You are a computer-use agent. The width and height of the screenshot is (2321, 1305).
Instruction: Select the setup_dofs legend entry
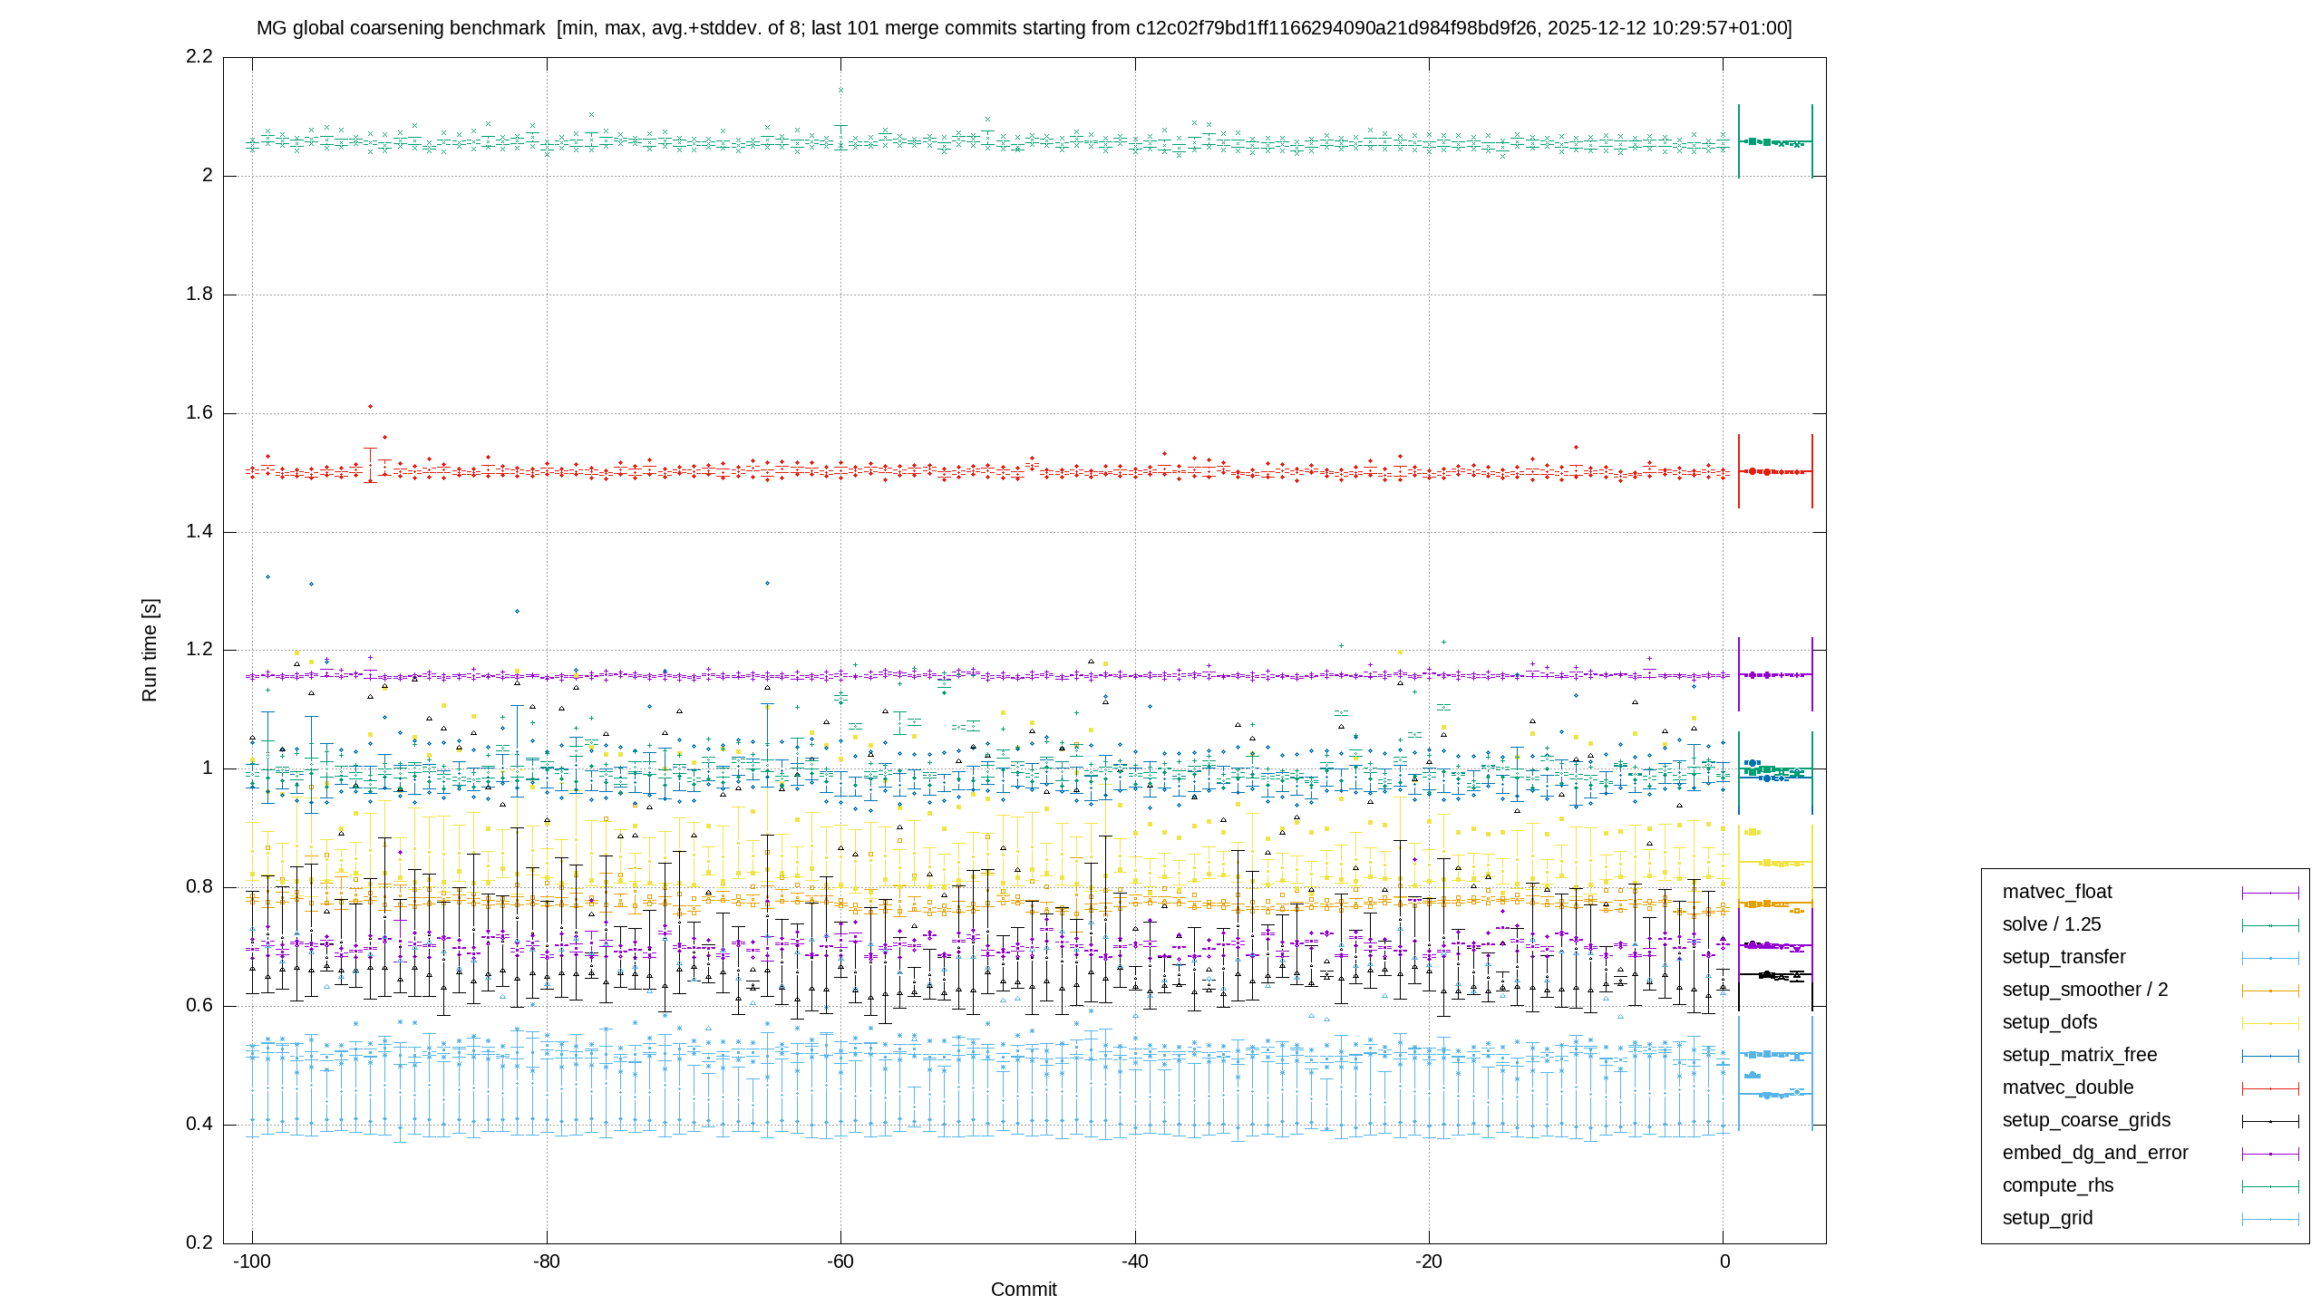pos(2050,1022)
